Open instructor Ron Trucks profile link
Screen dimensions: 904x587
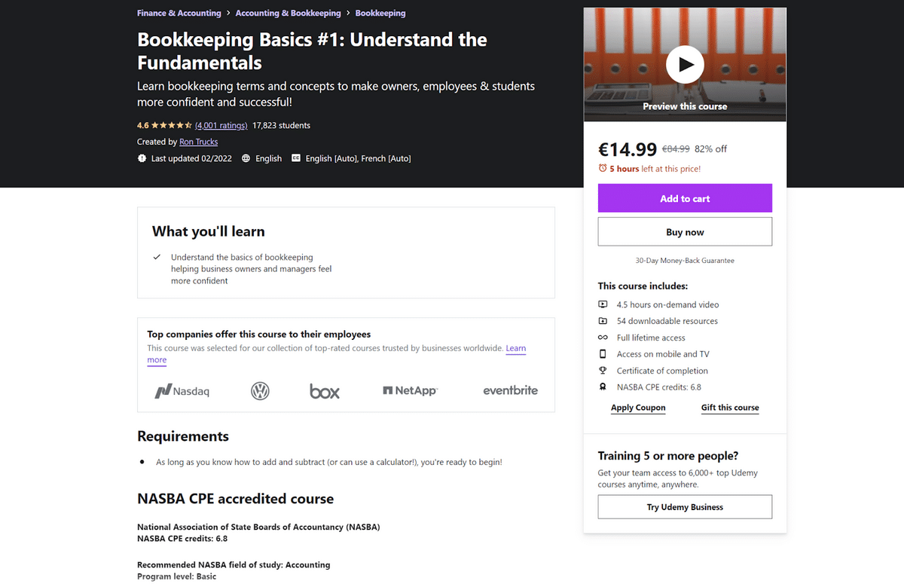[x=199, y=142]
